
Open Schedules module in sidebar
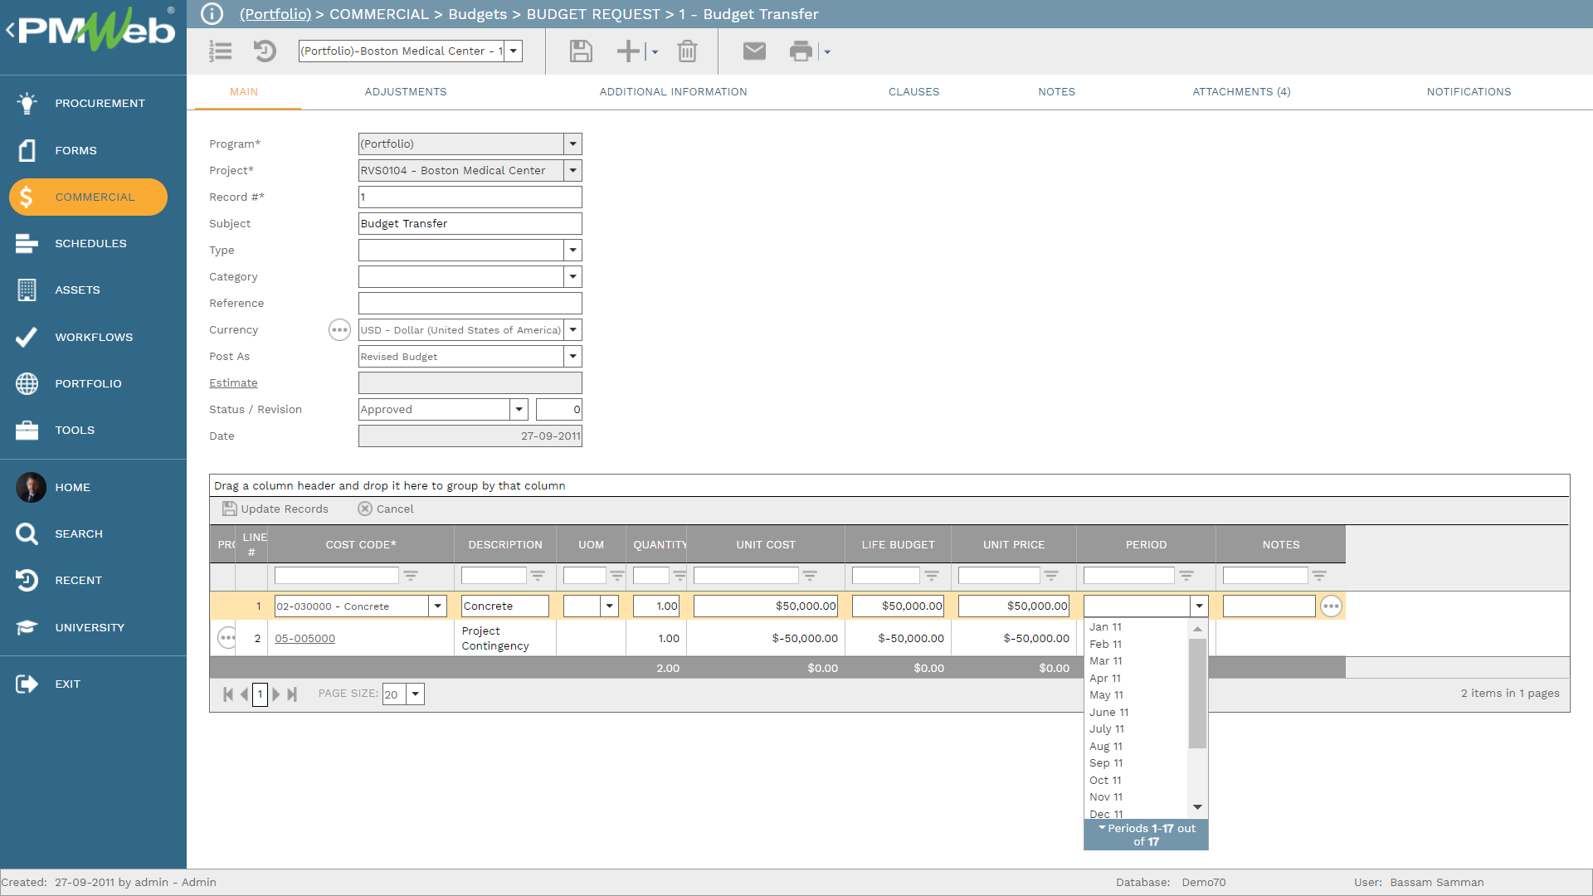93,243
